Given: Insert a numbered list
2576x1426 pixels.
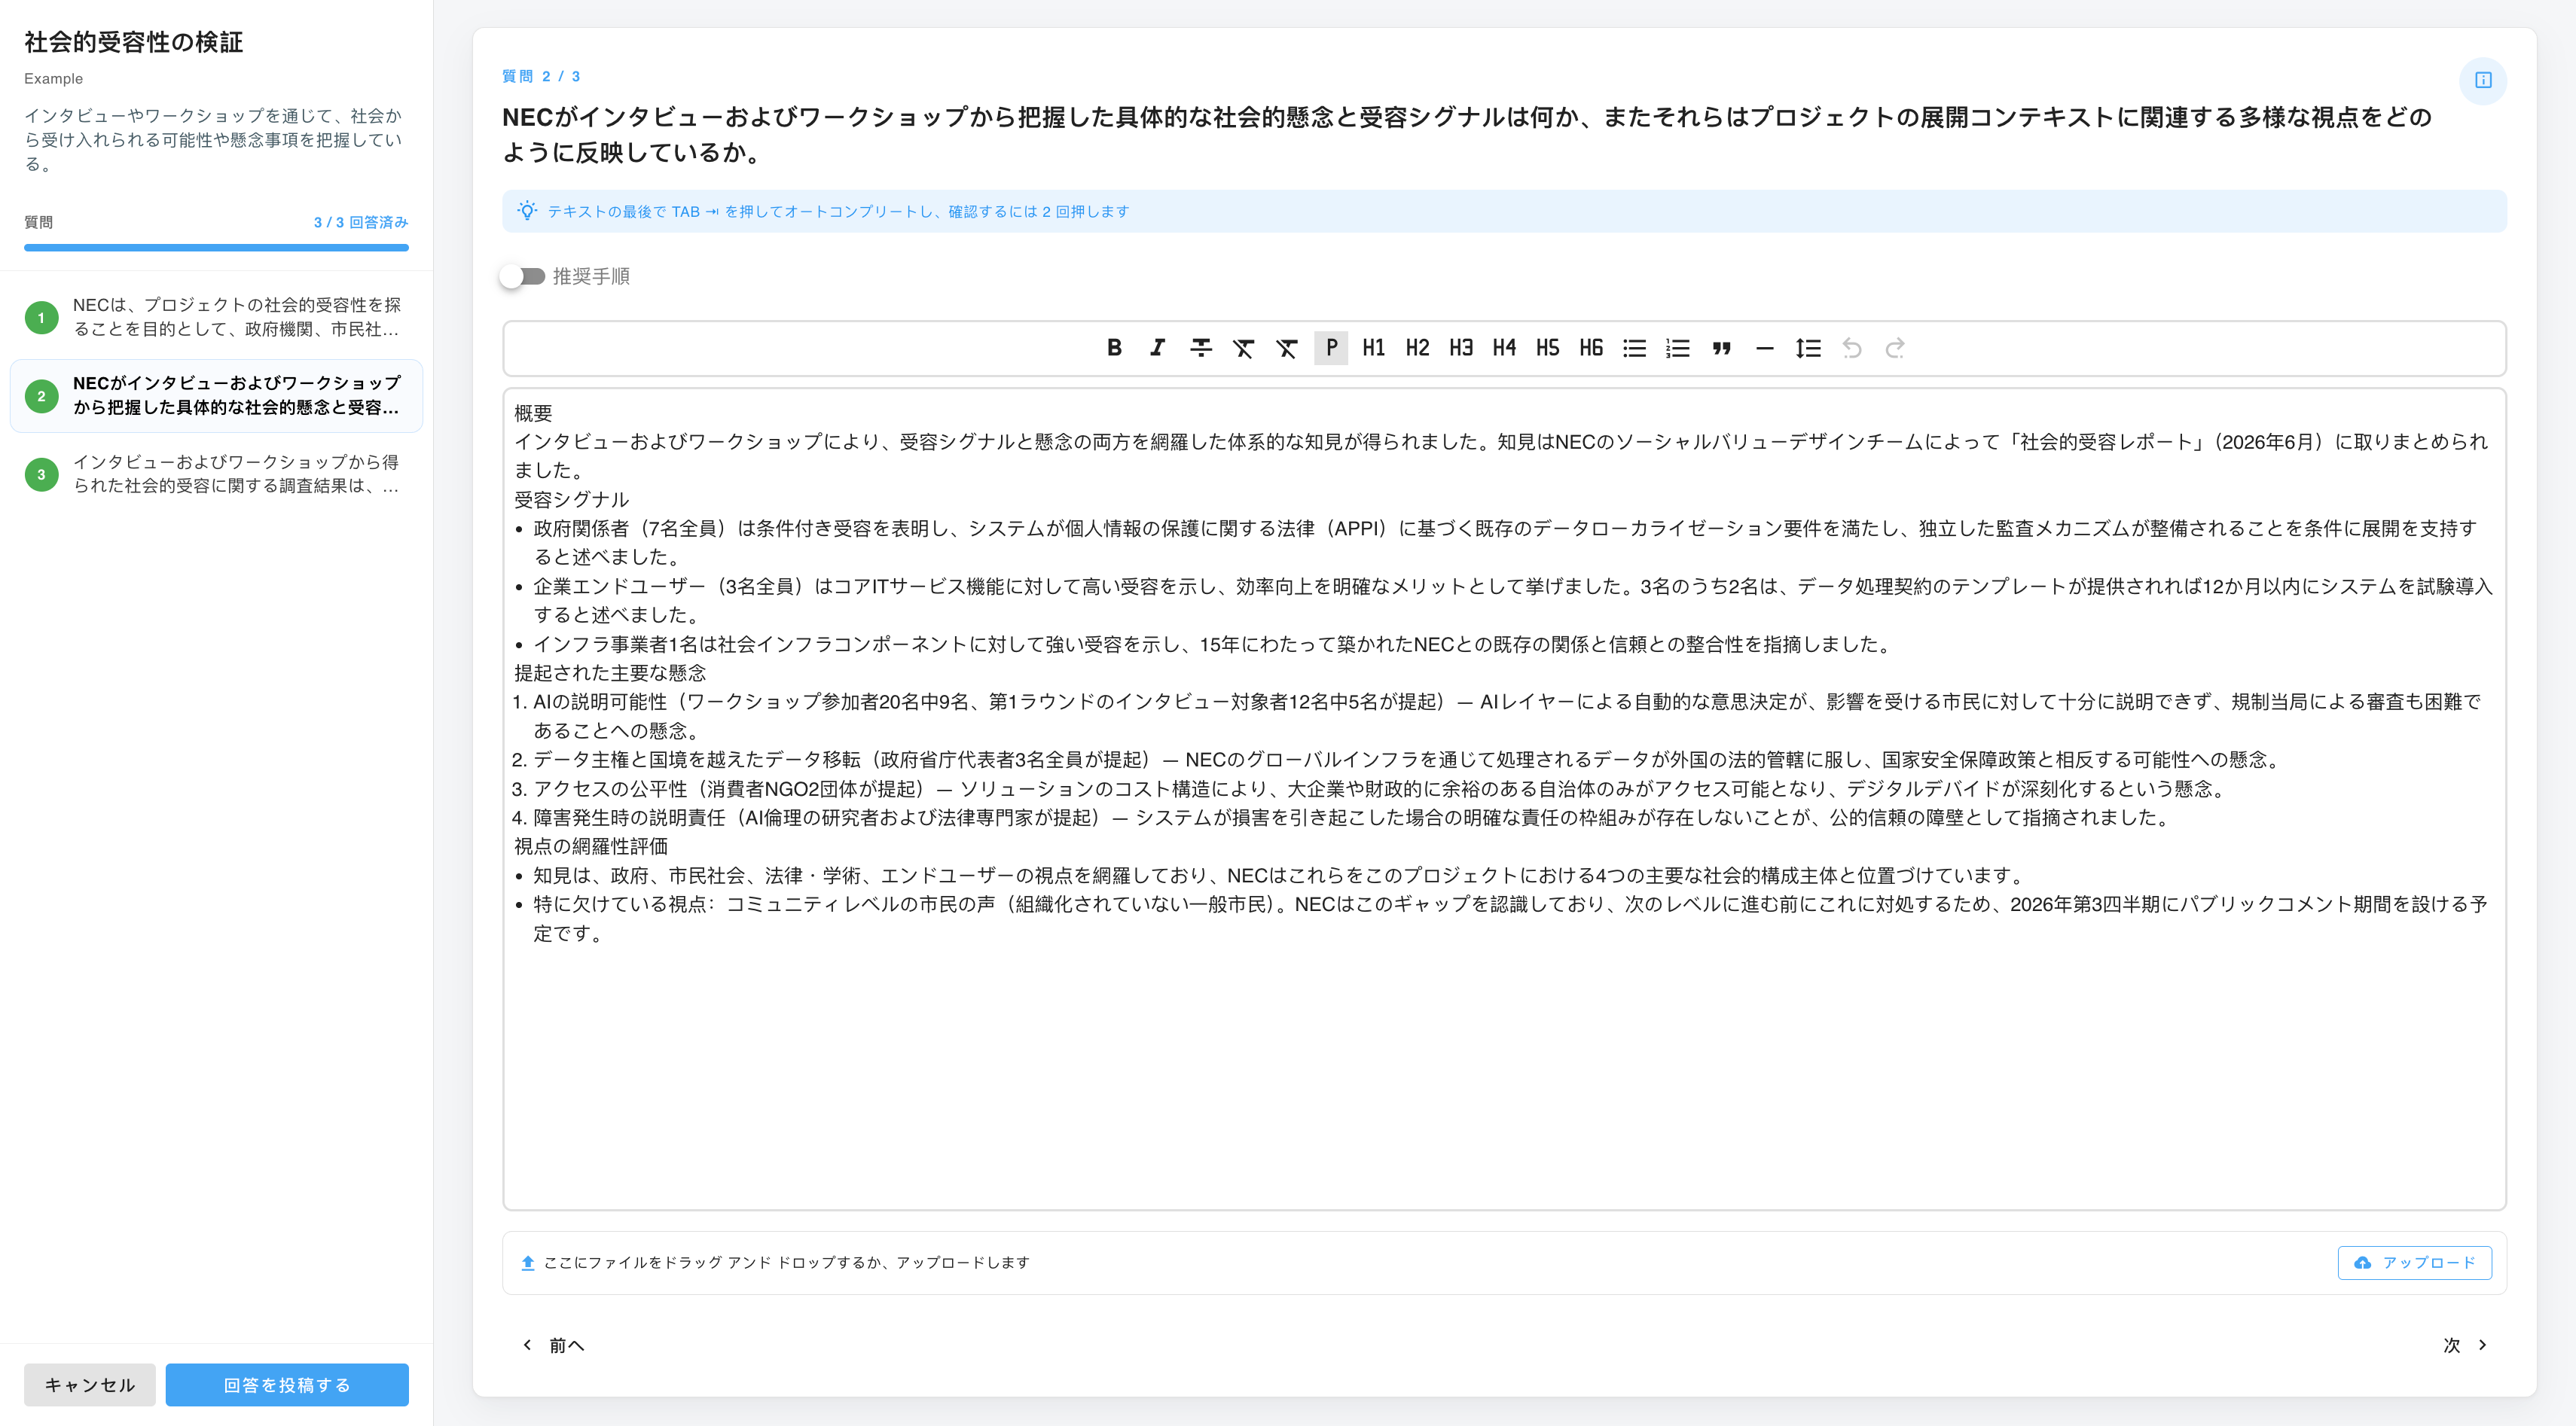Looking at the screenshot, I should [1678, 348].
